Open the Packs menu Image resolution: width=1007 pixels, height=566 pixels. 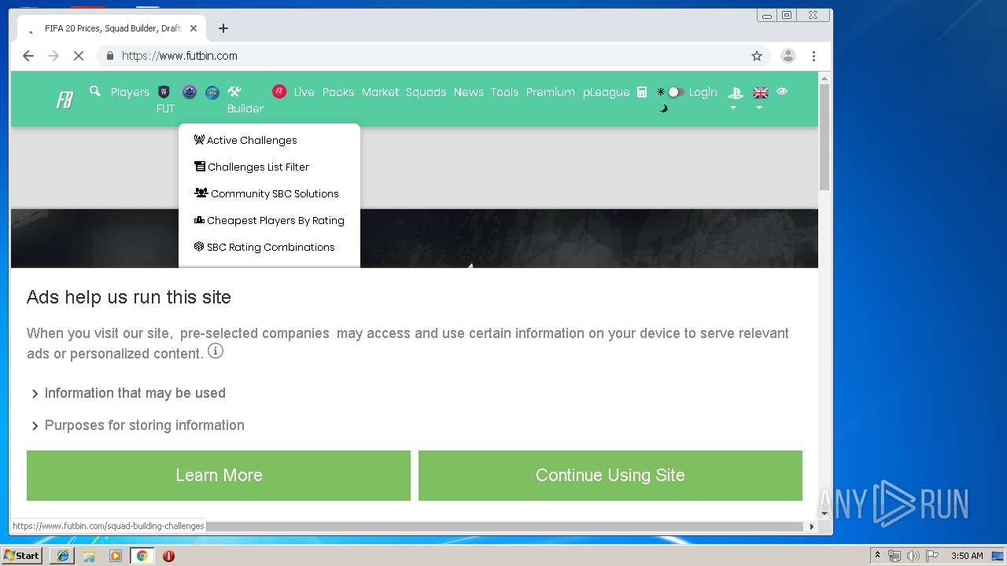click(338, 92)
